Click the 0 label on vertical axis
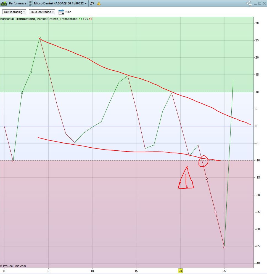The width and height of the screenshot is (267, 274). coord(256,126)
